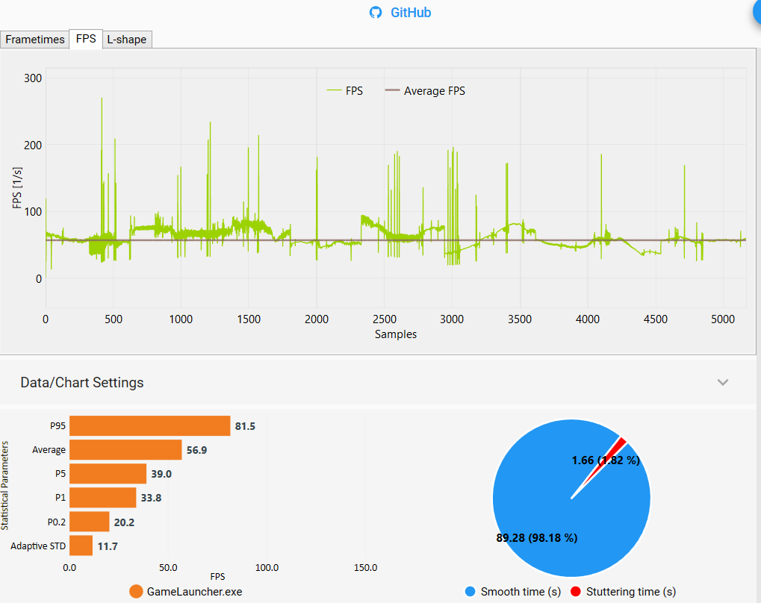Viewport: 761px width, 603px height.
Task: Expand the Data/Chart Settings chevron
Action: pos(723,382)
